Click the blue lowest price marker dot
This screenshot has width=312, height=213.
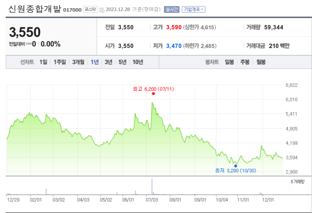tap(236, 166)
